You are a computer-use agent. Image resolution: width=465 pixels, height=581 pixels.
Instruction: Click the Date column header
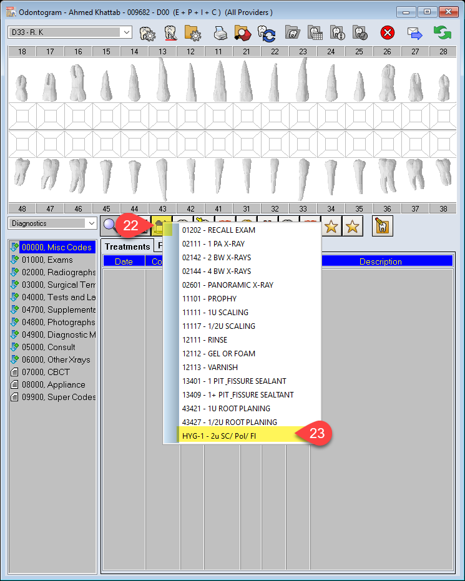(124, 261)
